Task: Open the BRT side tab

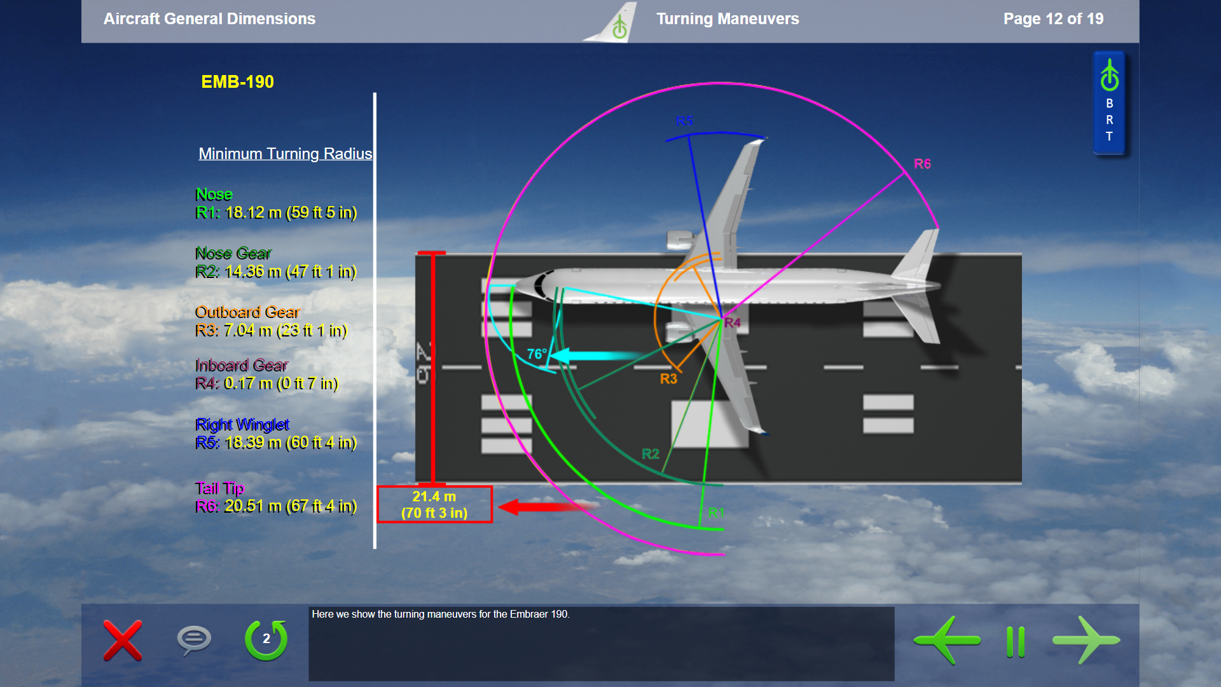Action: point(1109,103)
